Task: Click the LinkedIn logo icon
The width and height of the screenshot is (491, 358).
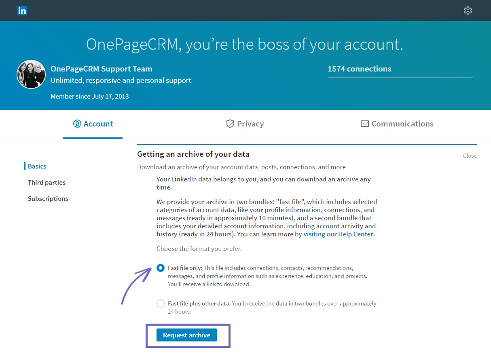Action: [x=22, y=11]
